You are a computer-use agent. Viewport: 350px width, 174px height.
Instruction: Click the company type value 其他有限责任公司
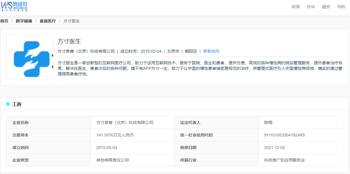point(112,160)
